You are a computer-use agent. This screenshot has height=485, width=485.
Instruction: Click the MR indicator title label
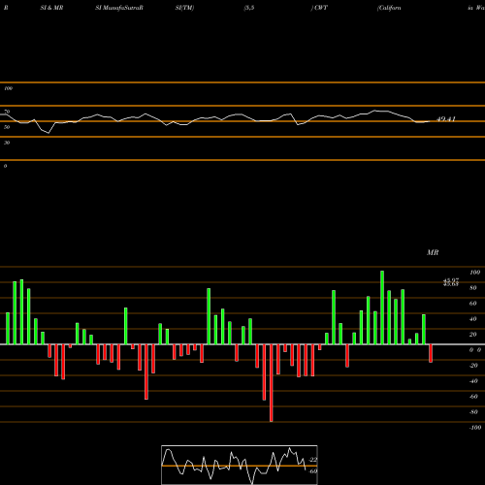(433, 252)
